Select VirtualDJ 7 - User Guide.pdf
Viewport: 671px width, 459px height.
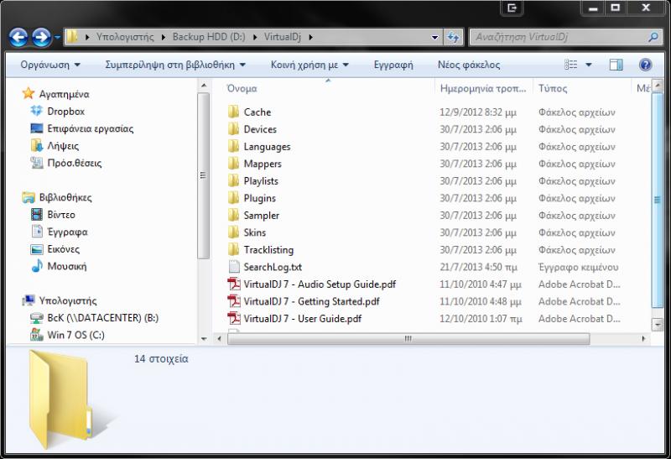(x=295, y=319)
